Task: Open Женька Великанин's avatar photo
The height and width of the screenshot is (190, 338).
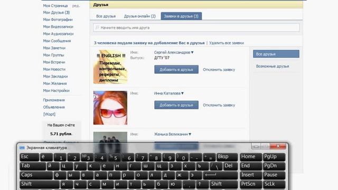Action: point(110,137)
